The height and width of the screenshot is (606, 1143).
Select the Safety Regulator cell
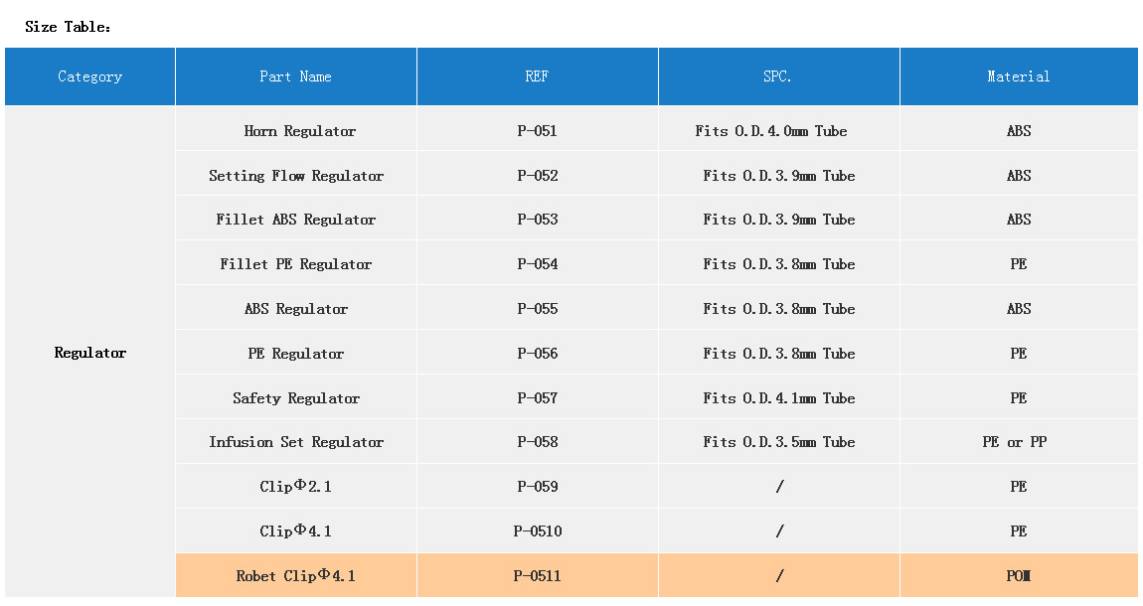coord(296,398)
